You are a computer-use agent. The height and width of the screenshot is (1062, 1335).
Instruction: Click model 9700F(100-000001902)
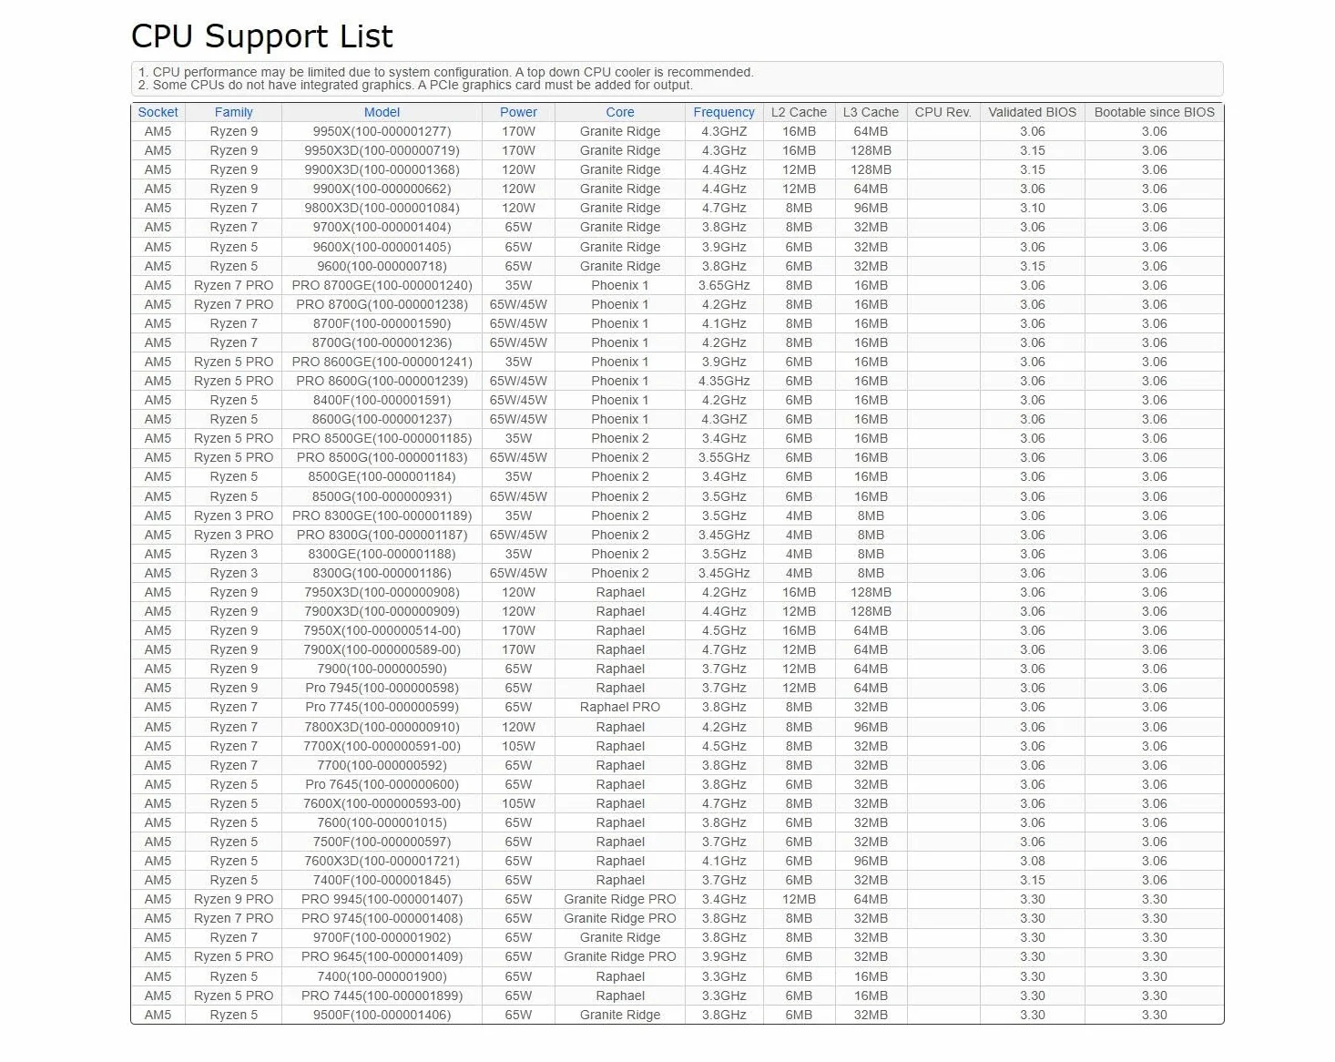point(382,937)
